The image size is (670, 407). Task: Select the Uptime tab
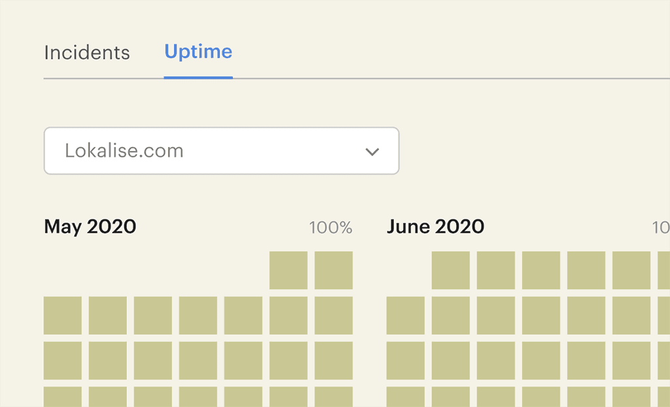tap(198, 52)
